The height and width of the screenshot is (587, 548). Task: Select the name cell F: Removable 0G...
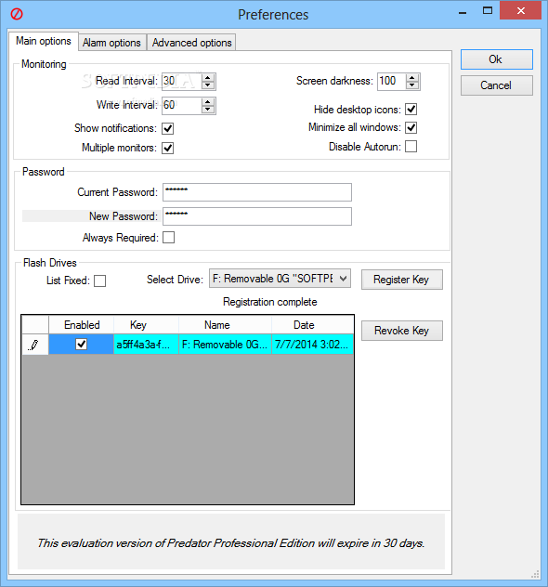click(225, 345)
